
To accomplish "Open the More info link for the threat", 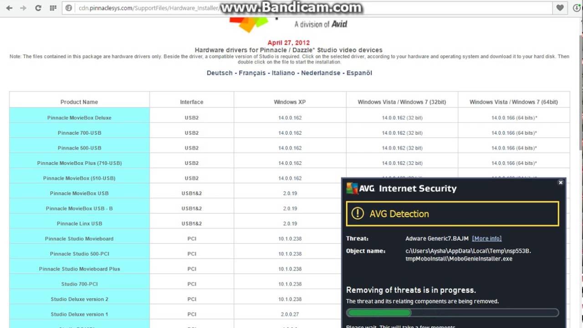I will 487,238.
